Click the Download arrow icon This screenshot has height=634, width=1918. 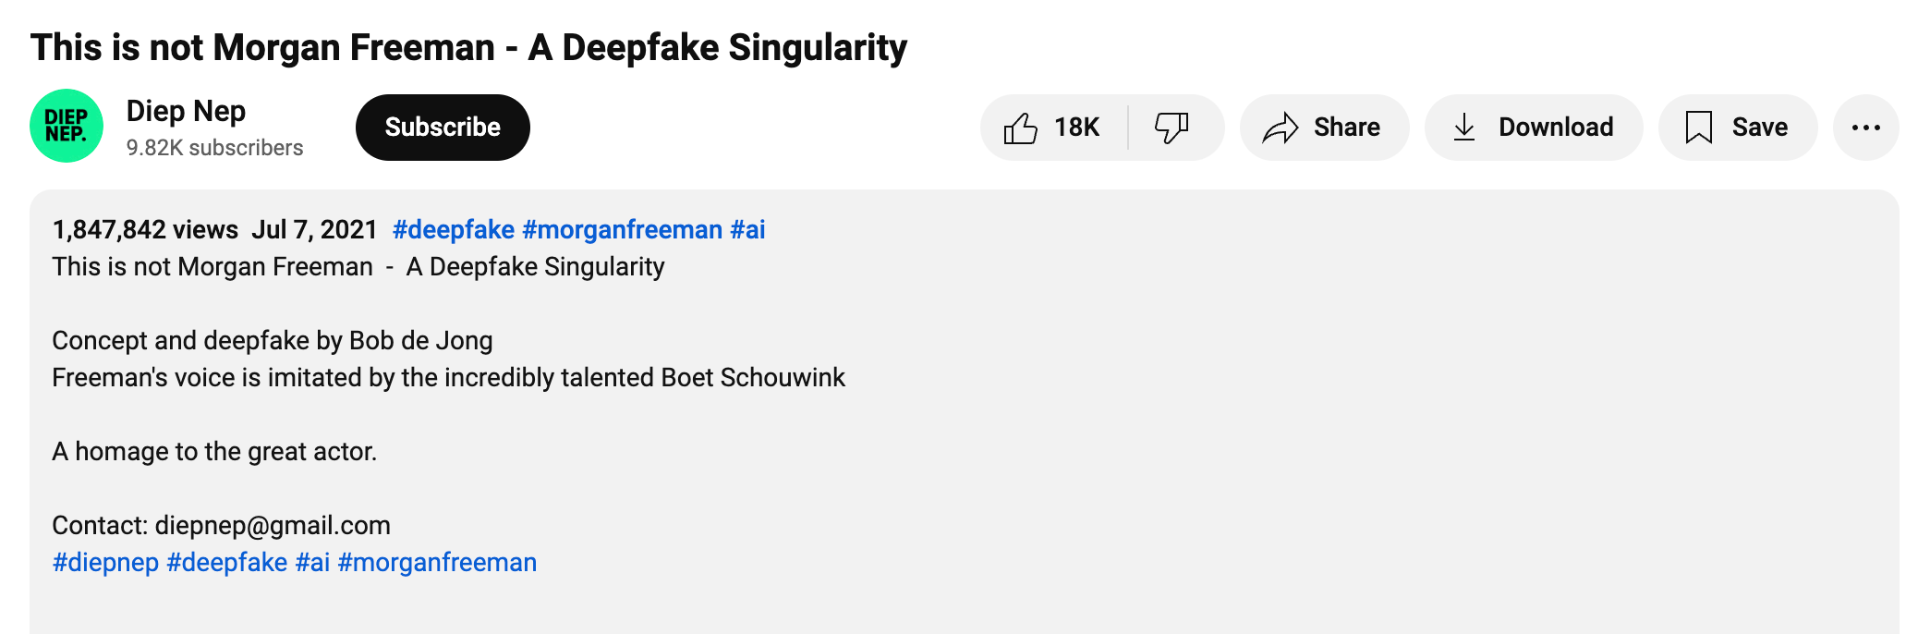tap(1465, 128)
